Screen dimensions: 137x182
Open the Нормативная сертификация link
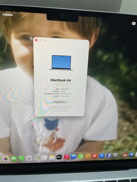pyautogui.click(x=60, y=107)
